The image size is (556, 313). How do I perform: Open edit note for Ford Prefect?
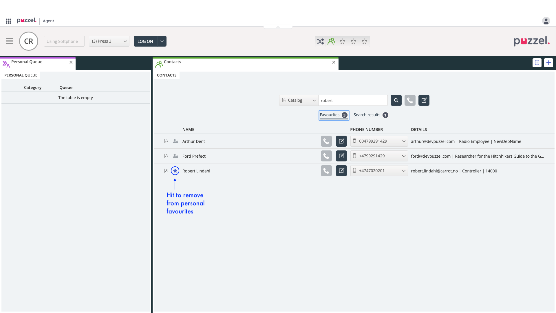[x=341, y=156]
